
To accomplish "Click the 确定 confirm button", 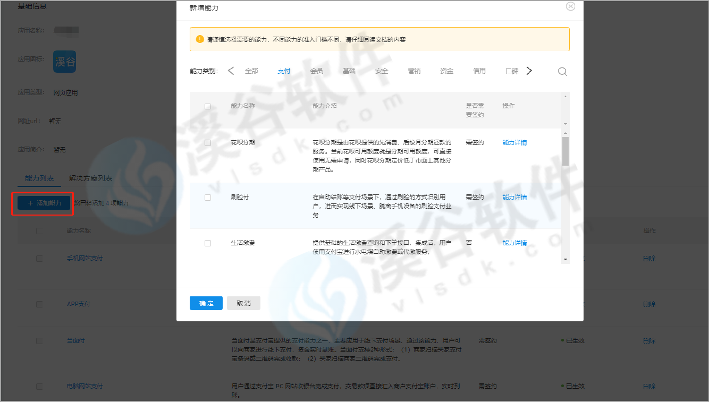I will click(x=206, y=303).
